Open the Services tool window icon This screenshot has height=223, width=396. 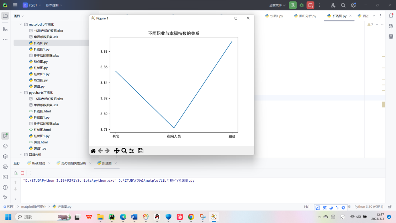point(5,167)
